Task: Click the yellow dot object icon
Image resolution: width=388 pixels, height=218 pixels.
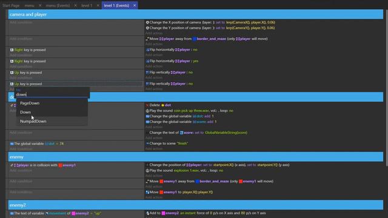Action: pos(163,105)
